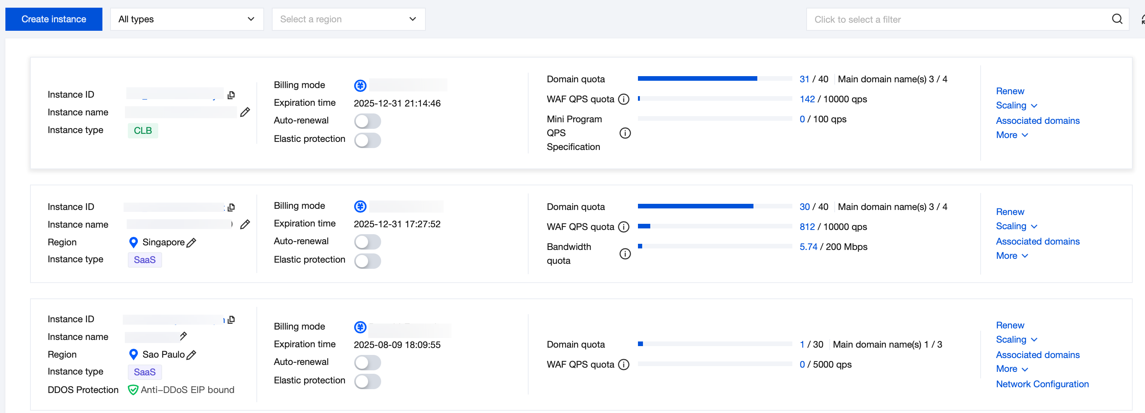The height and width of the screenshot is (413, 1145).
Task: Open More menu for Sao Paulo instance
Action: (1012, 369)
